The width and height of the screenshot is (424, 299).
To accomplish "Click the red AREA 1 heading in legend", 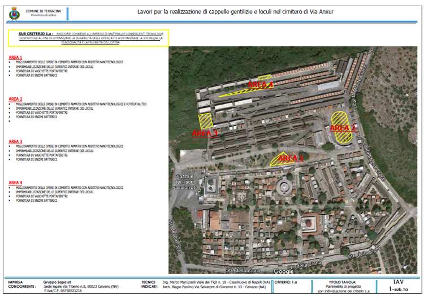I will point(15,58).
